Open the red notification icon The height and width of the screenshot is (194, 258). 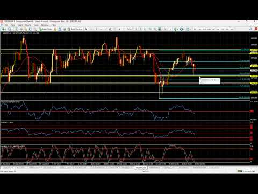[x=256, y=29]
